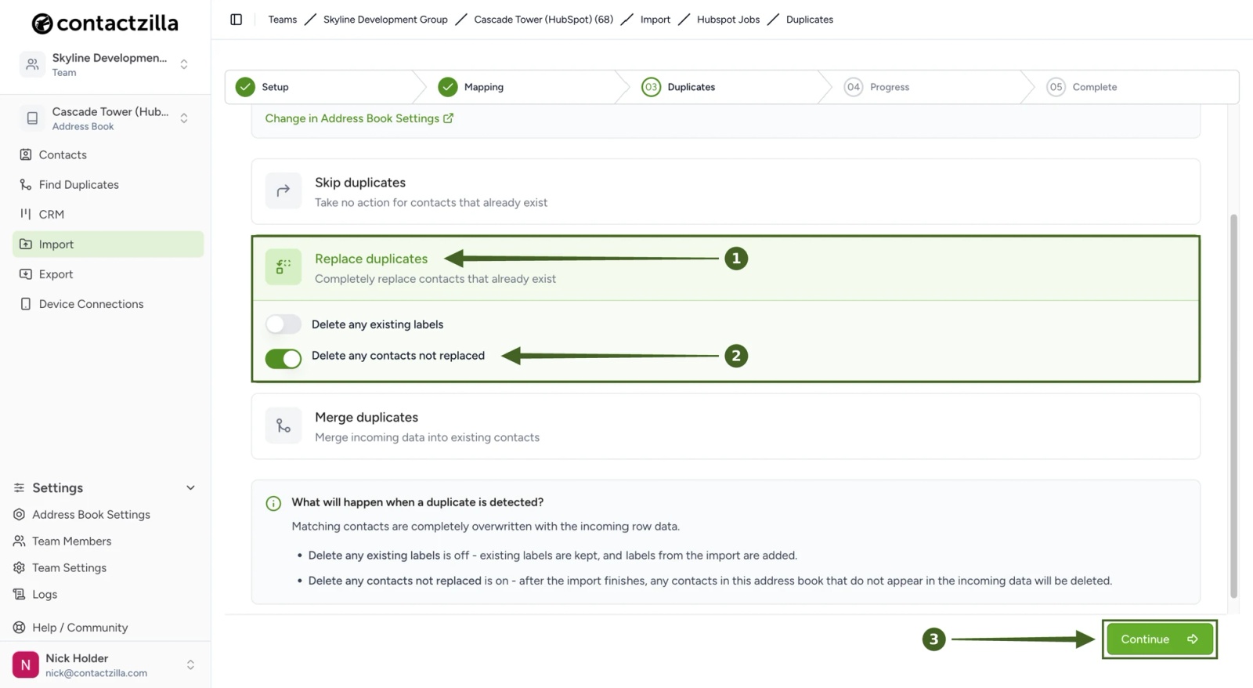Click the Replace duplicates icon
The height and width of the screenshot is (688, 1253).
pyautogui.click(x=283, y=266)
